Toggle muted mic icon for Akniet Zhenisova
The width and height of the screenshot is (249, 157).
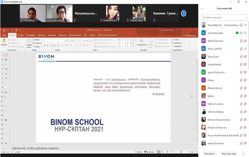[x=241, y=41]
